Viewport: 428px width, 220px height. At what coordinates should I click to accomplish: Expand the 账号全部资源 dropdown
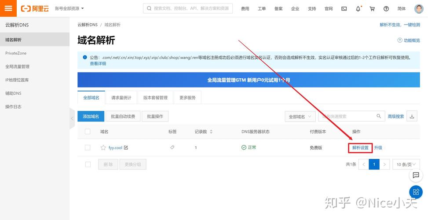click(x=70, y=8)
